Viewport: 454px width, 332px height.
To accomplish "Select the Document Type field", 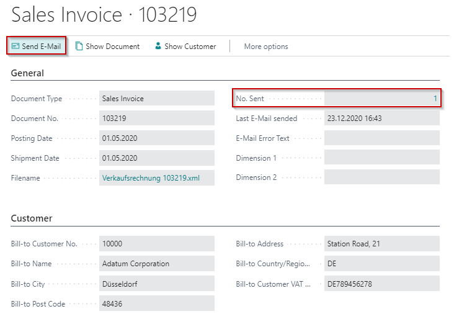I will (x=156, y=99).
